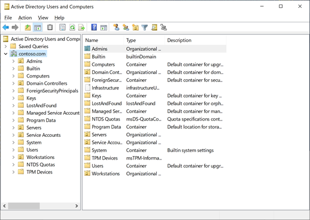
Task: Click the left arrow of the horizontal scrollbar
Action: coord(5,206)
